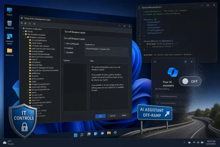Click the Supported on text box
Screen dimensions: 220x147
pos(107,52)
